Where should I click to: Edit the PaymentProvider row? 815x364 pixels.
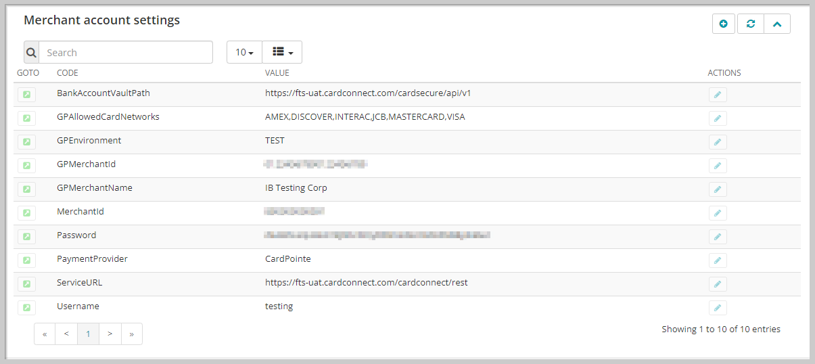point(718,260)
